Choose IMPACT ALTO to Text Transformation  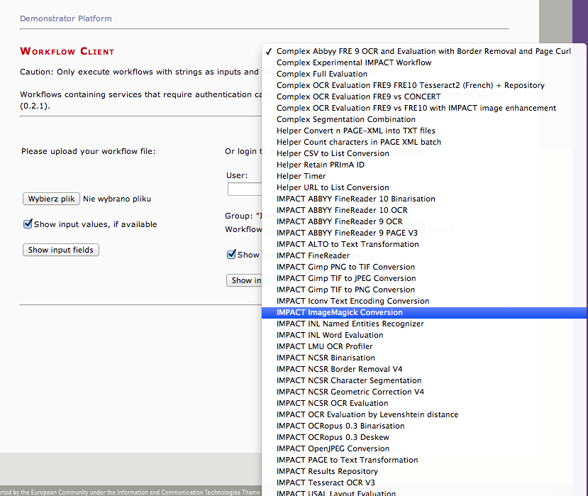[x=423, y=244]
